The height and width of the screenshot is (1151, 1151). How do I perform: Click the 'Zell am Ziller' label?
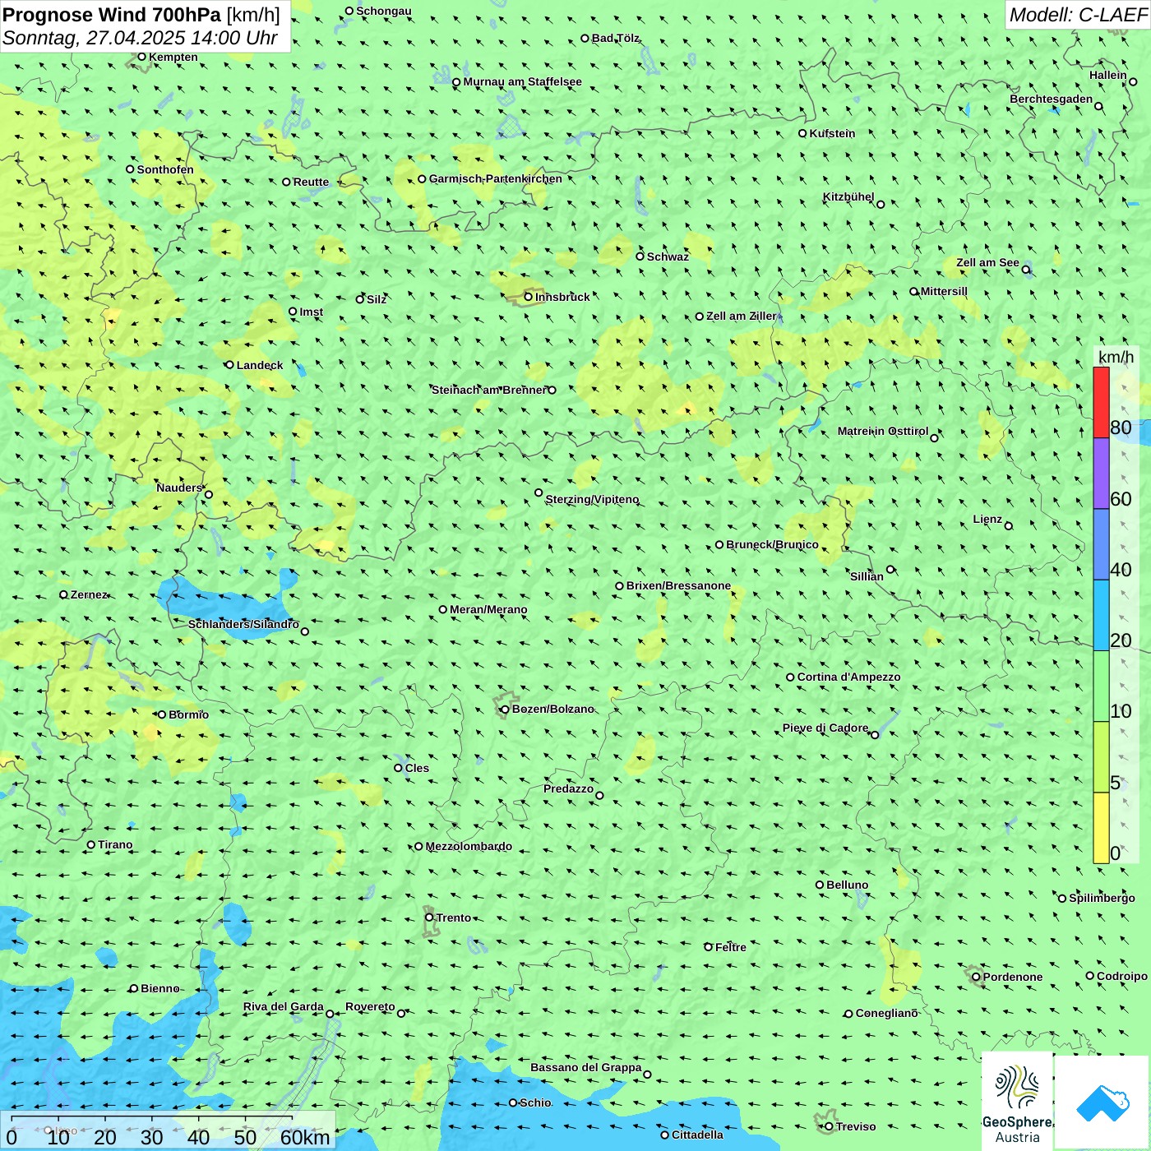click(x=741, y=316)
